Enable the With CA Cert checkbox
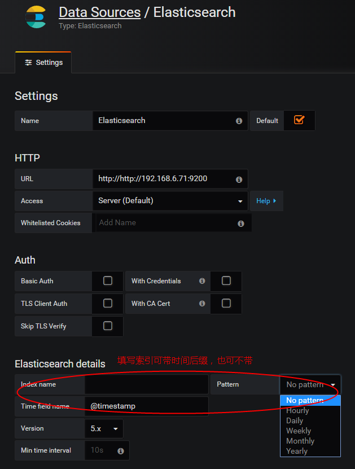 [226, 303]
